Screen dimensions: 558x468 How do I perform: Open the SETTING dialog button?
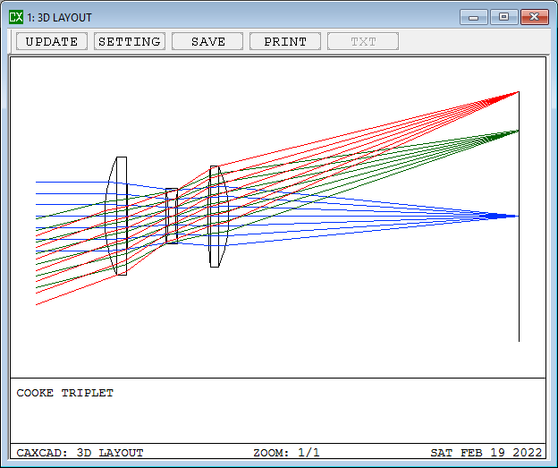click(x=130, y=41)
